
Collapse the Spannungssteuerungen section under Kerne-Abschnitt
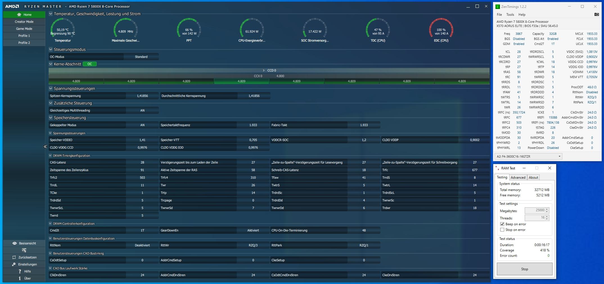coord(51,88)
